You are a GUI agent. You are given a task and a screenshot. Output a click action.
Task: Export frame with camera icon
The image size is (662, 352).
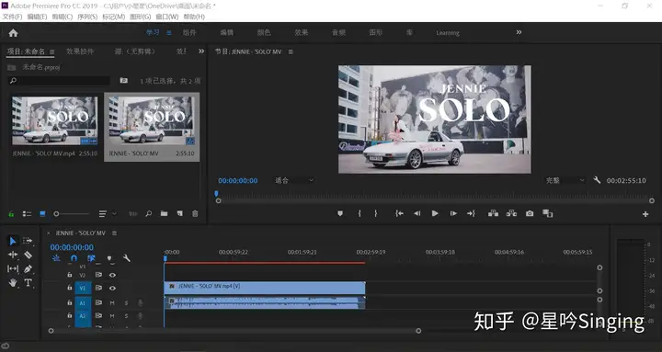[x=530, y=213]
